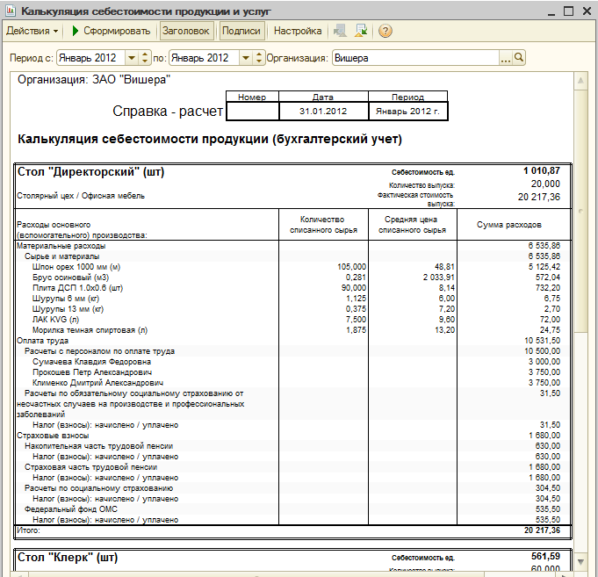The width and height of the screenshot is (598, 577).
Task: Click the vertical scrollbar up arrow
Action: click(580, 80)
